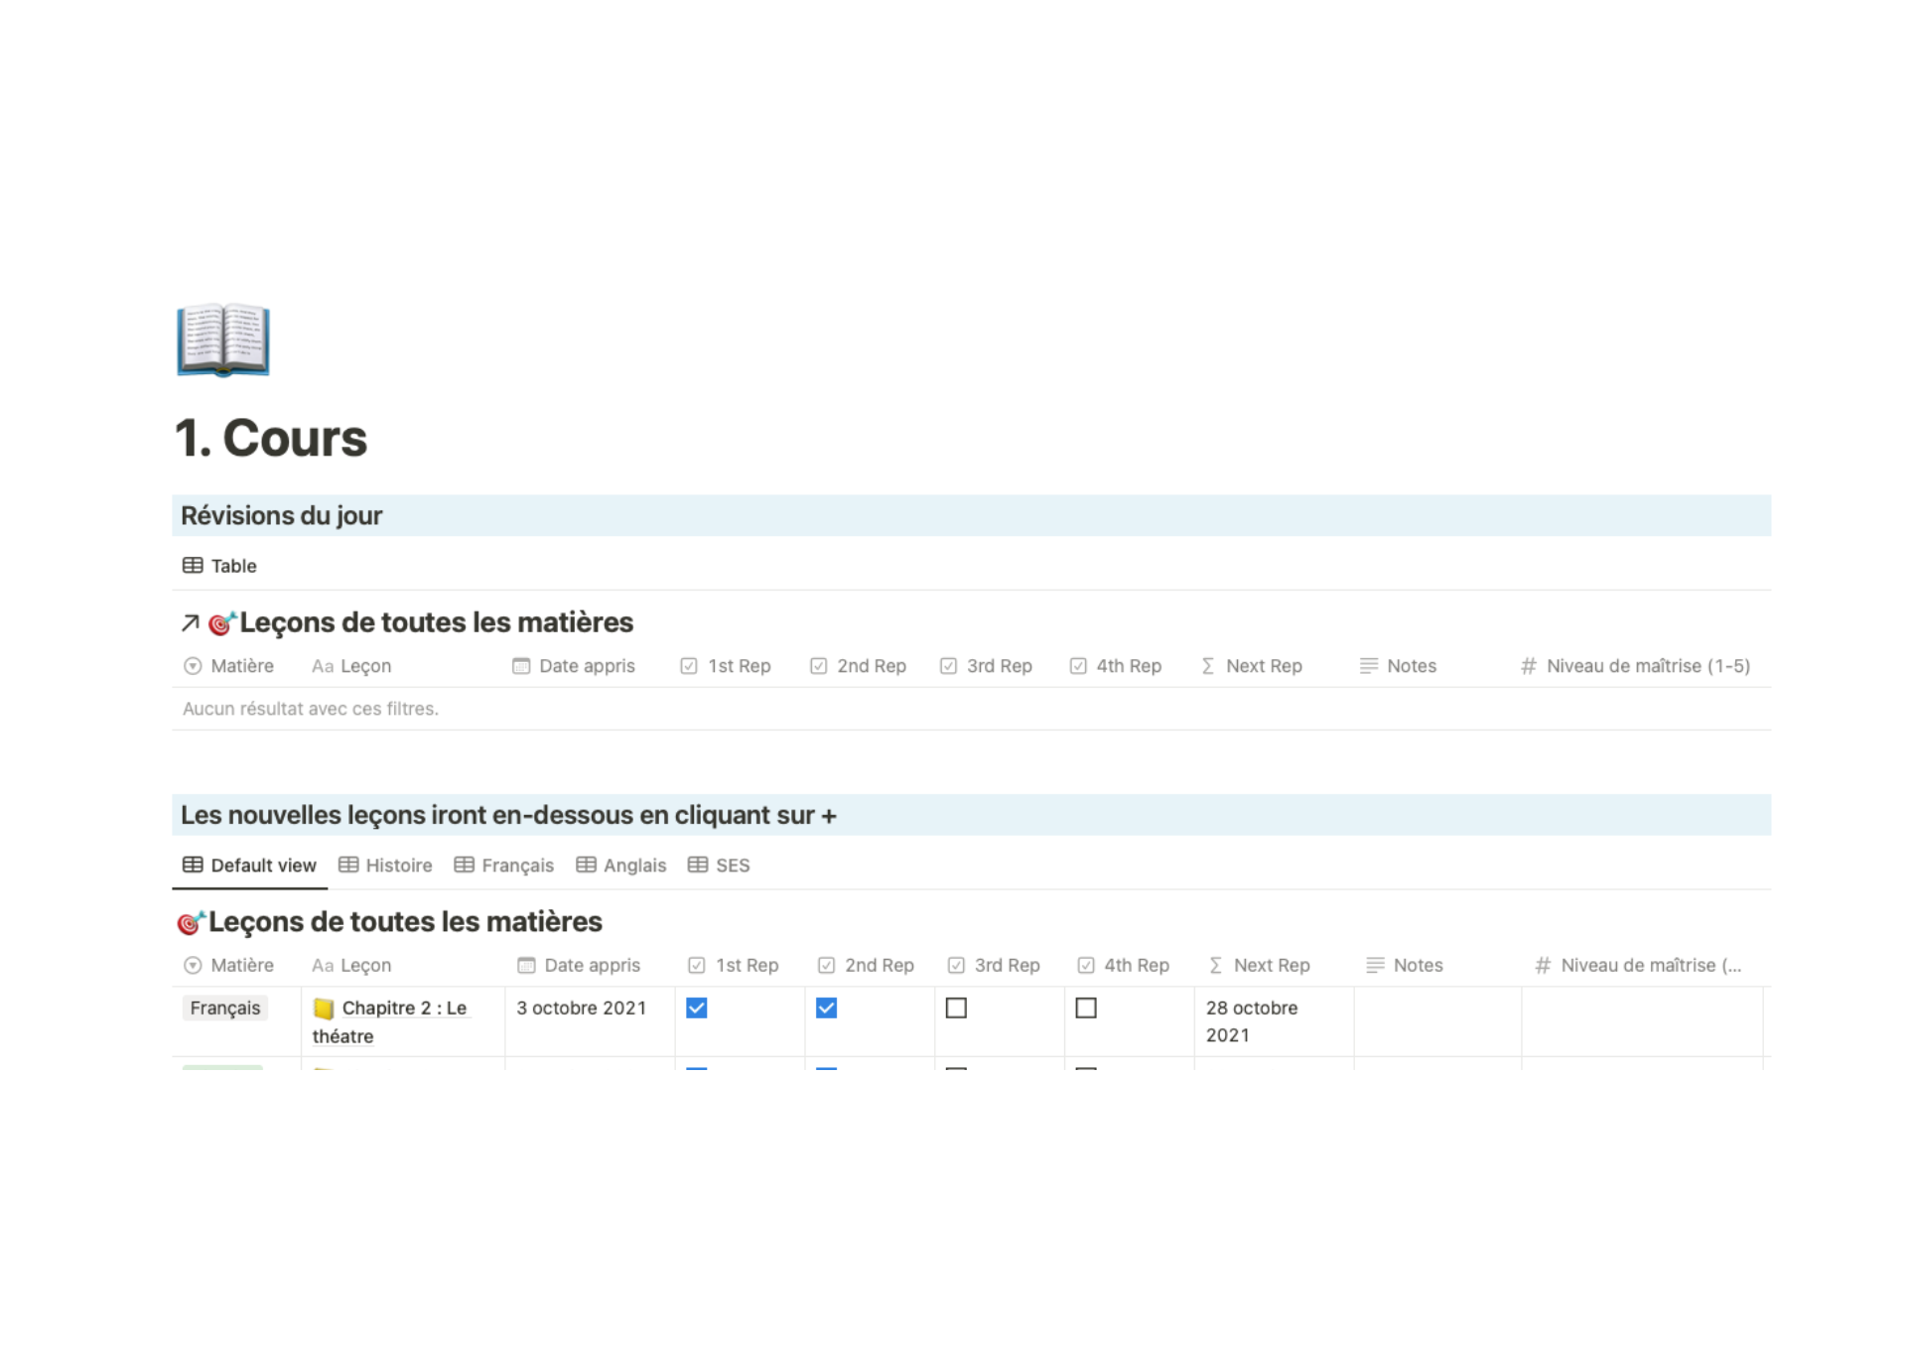This screenshot has width=1906, height=1347.
Task: Open the Niveau de maîtrise (1-5) column header
Action: [1635, 666]
